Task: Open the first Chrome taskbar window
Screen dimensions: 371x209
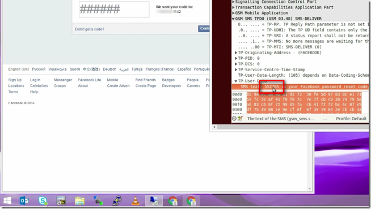Action: click(x=172, y=201)
